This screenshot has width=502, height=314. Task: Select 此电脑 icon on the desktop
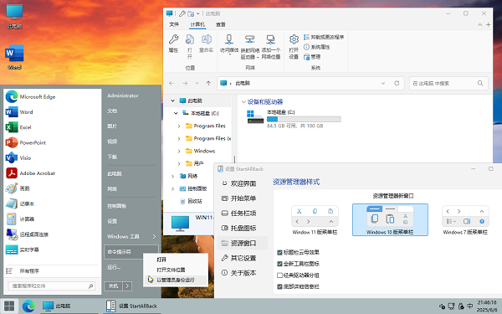point(14,17)
